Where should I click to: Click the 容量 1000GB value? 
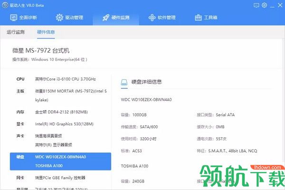[x=139, y=115]
